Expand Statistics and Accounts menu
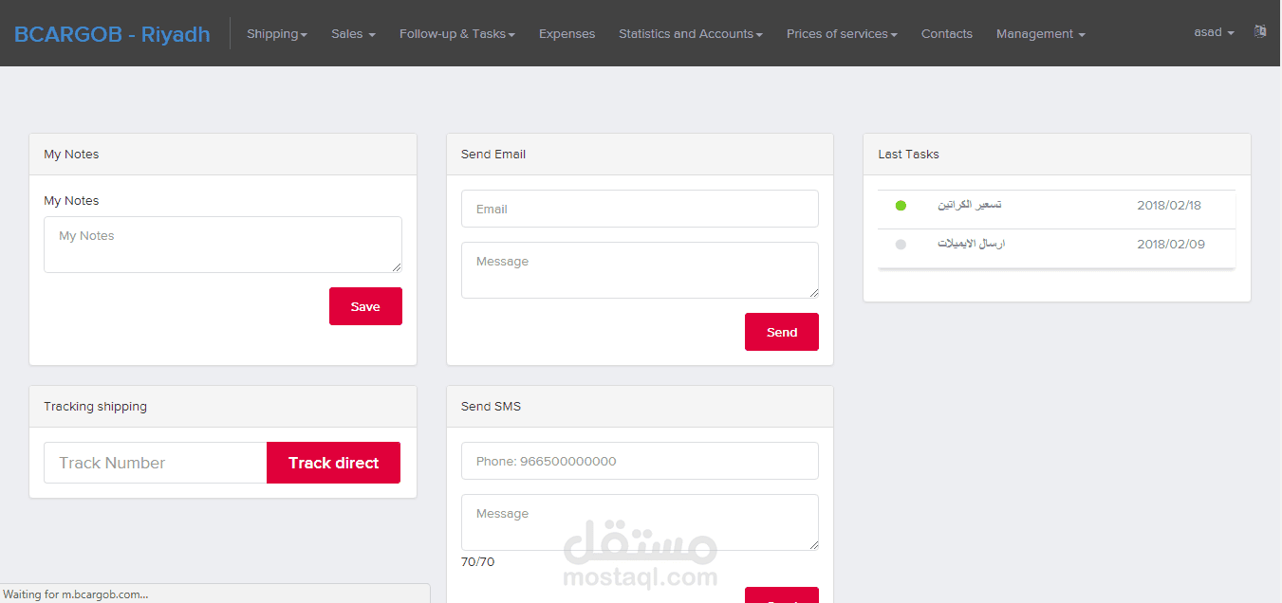This screenshot has width=1282, height=603. click(691, 33)
